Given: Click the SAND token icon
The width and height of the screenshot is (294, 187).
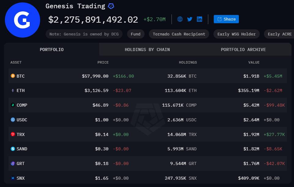Looking at the screenshot, I should click(13, 149).
